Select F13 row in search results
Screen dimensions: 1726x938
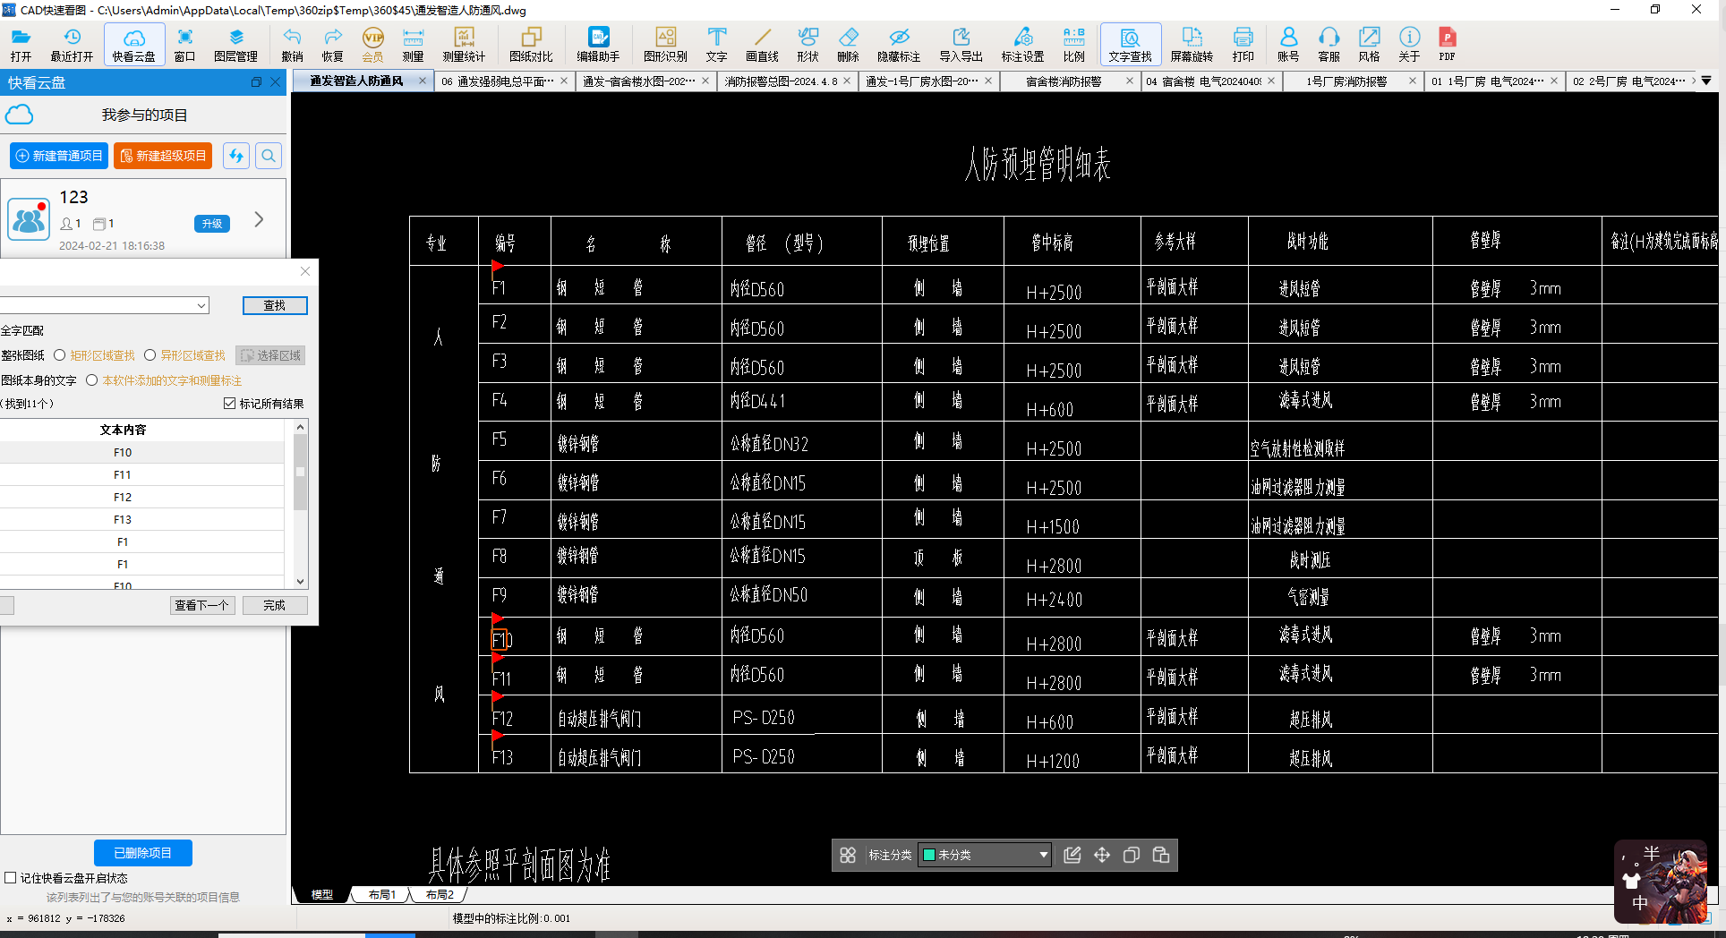[x=143, y=519]
